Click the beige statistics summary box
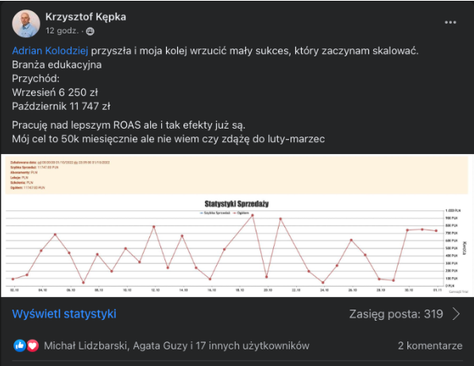This screenshot has height=366, width=474. point(237,175)
